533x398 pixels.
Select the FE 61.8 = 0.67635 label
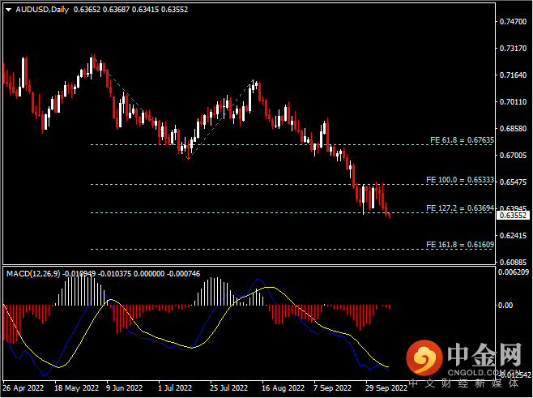click(x=462, y=139)
